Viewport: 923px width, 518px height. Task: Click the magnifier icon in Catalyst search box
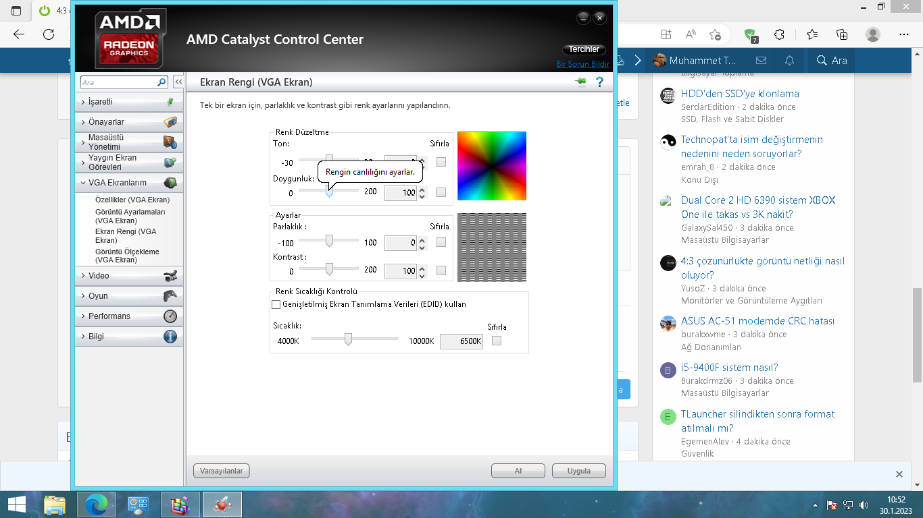click(161, 82)
